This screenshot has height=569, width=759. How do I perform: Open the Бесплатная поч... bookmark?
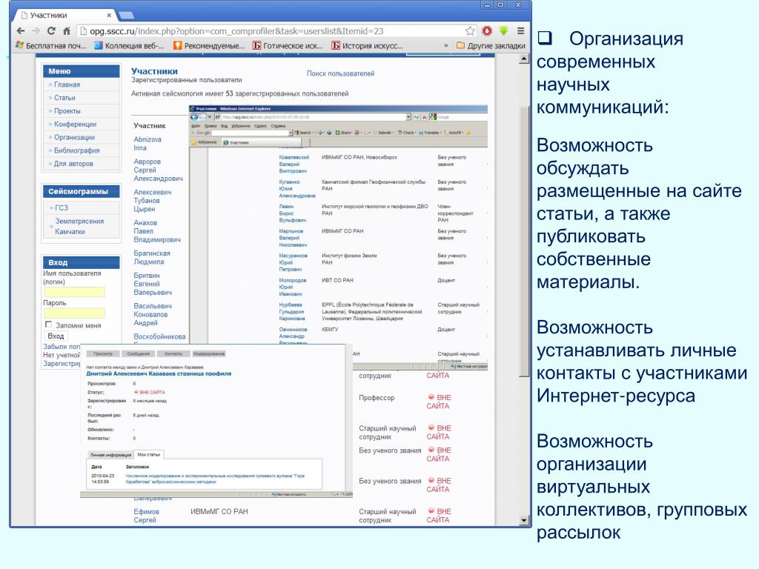pyautogui.click(x=51, y=45)
